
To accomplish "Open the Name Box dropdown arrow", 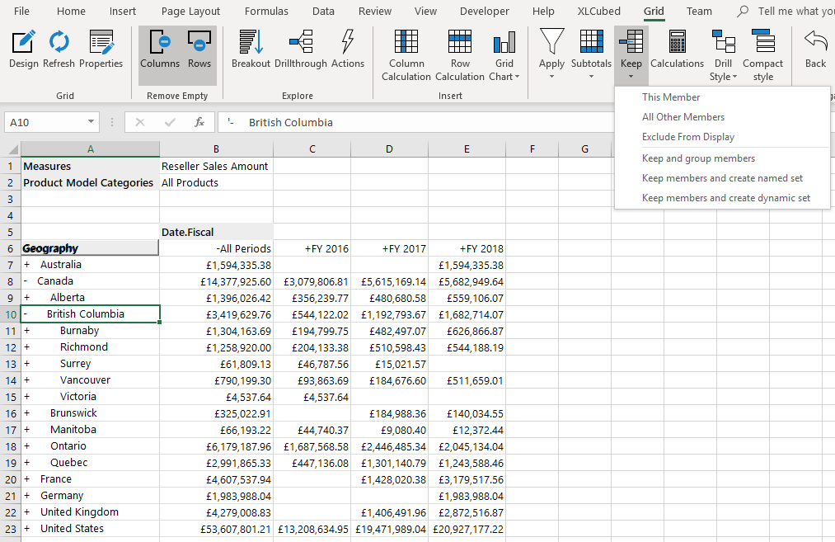I will 91,122.
